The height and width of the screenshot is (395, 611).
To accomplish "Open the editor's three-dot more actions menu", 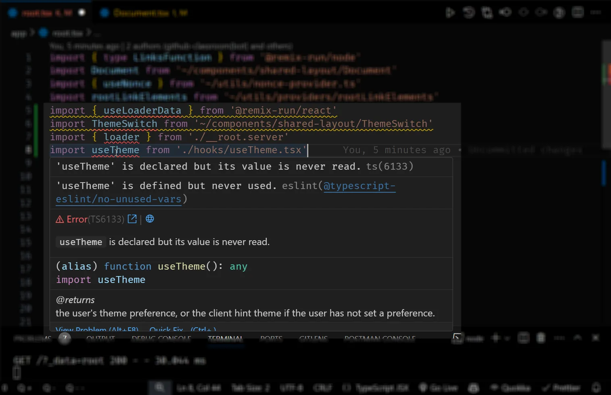I will click(595, 12).
